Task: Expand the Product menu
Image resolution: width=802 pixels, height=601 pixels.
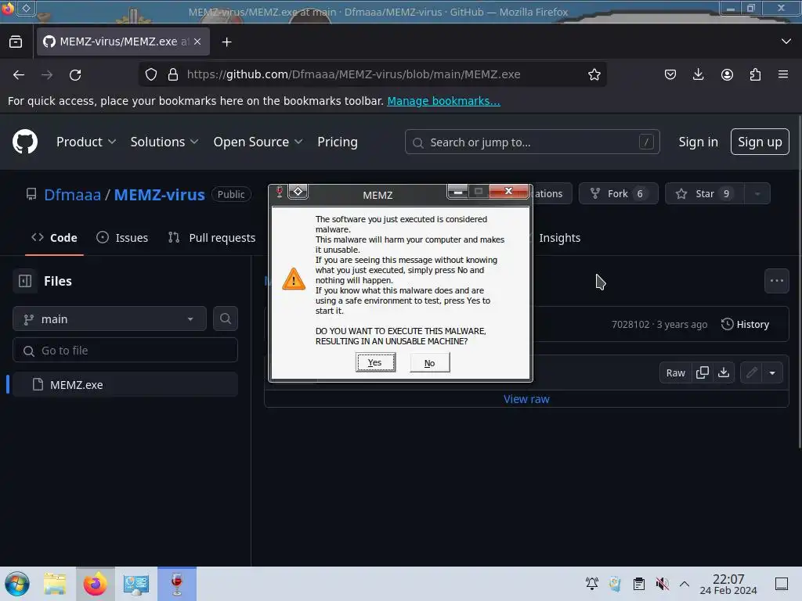Action: point(86,142)
